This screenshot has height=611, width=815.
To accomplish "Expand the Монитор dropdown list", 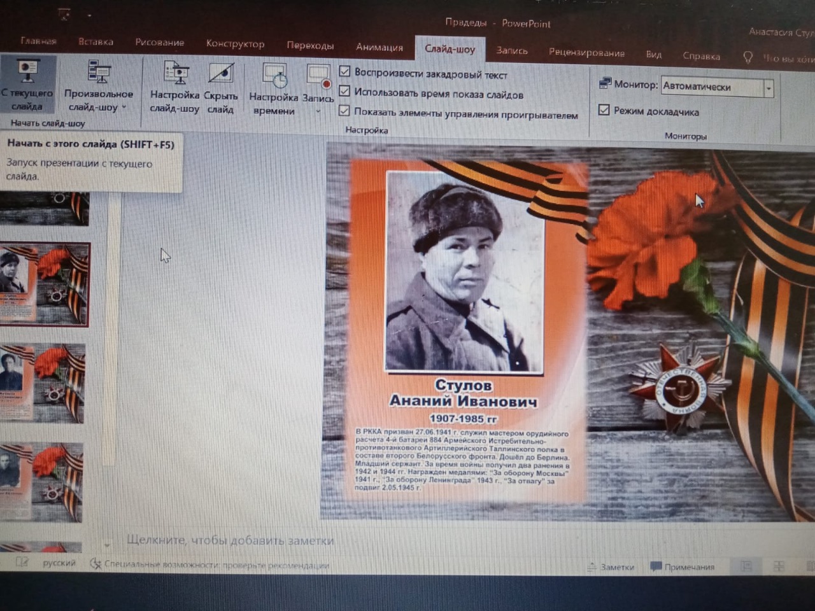I will [769, 87].
